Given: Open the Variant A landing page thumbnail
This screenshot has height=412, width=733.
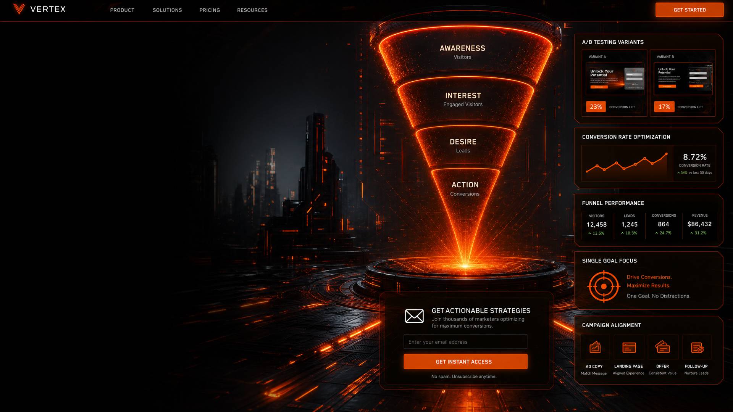Looking at the screenshot, I should [x=615, y=79].
